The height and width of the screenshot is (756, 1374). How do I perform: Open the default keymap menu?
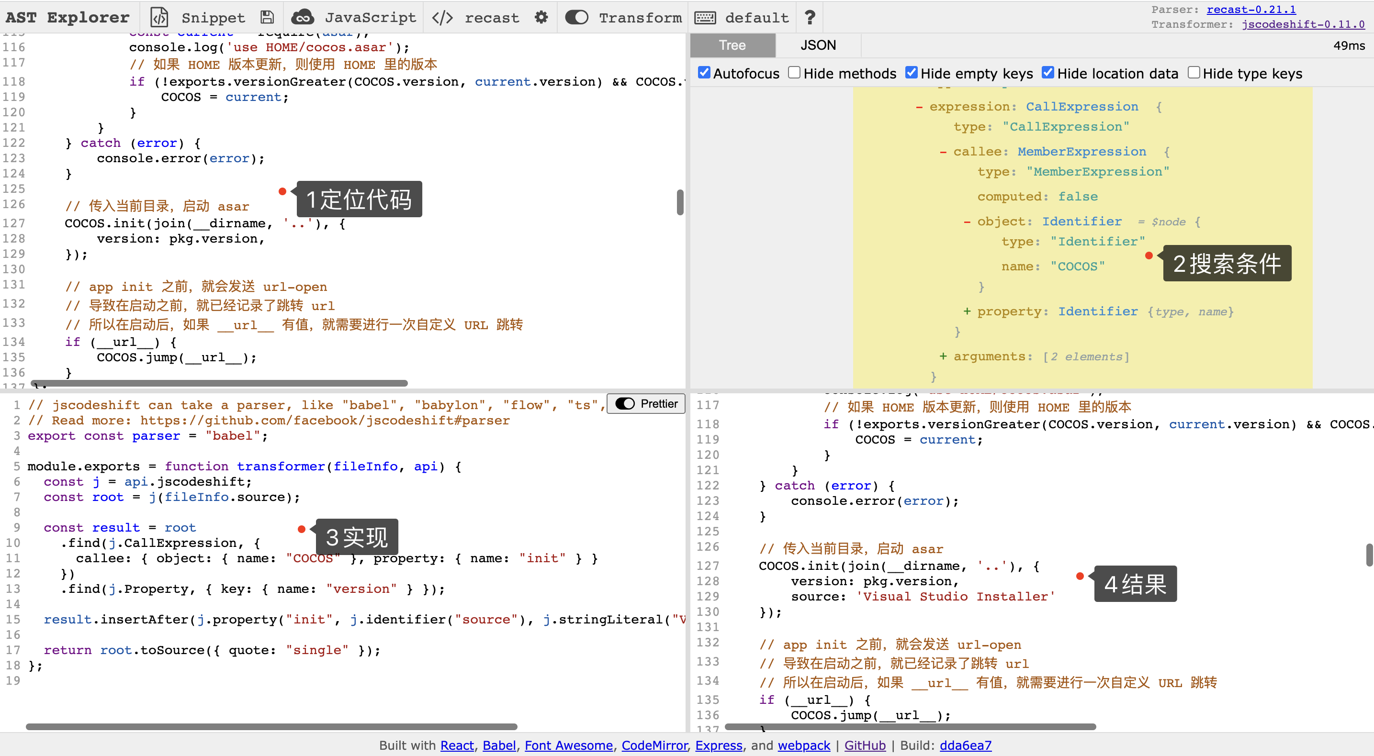click(x=757, y=18)
